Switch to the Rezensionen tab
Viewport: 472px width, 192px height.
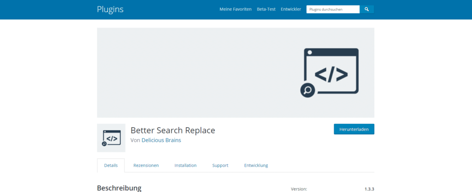tap(146, 166)
